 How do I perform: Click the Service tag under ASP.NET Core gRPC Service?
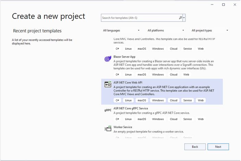coord(188,119)
